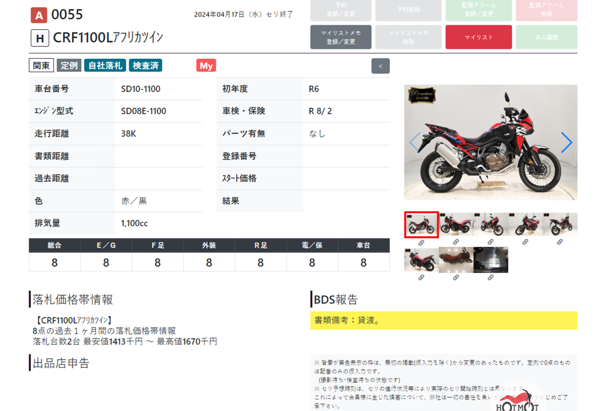Click the 予約削除 button

coord(408,10)
